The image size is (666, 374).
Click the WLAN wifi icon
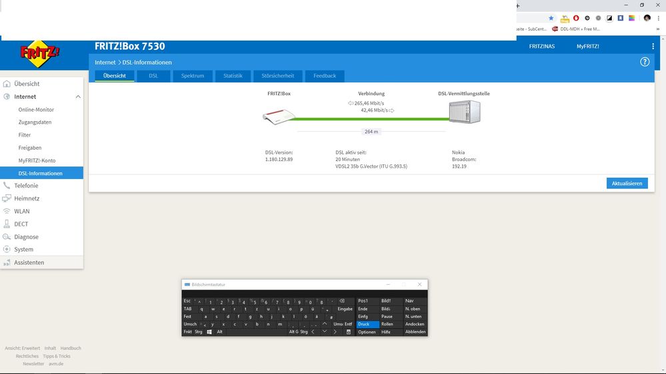coord(7,211)
